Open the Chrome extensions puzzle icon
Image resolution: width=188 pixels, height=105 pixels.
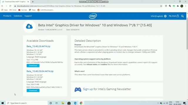tap(178, 6)
